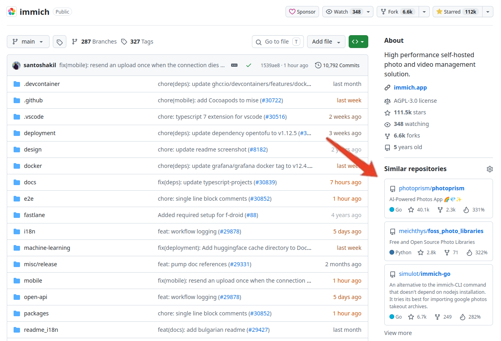Click the link icon next to immich.app
This screenshot has width=501, height=341.
pyautogui.click(x=387, y=88)
